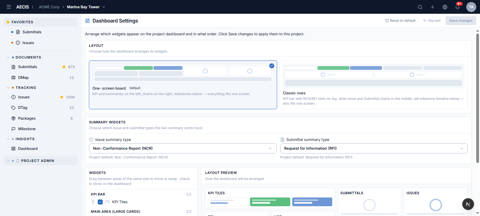
Task: Click the Submittals document icon under Favorites
Action: tap(18, 32)
